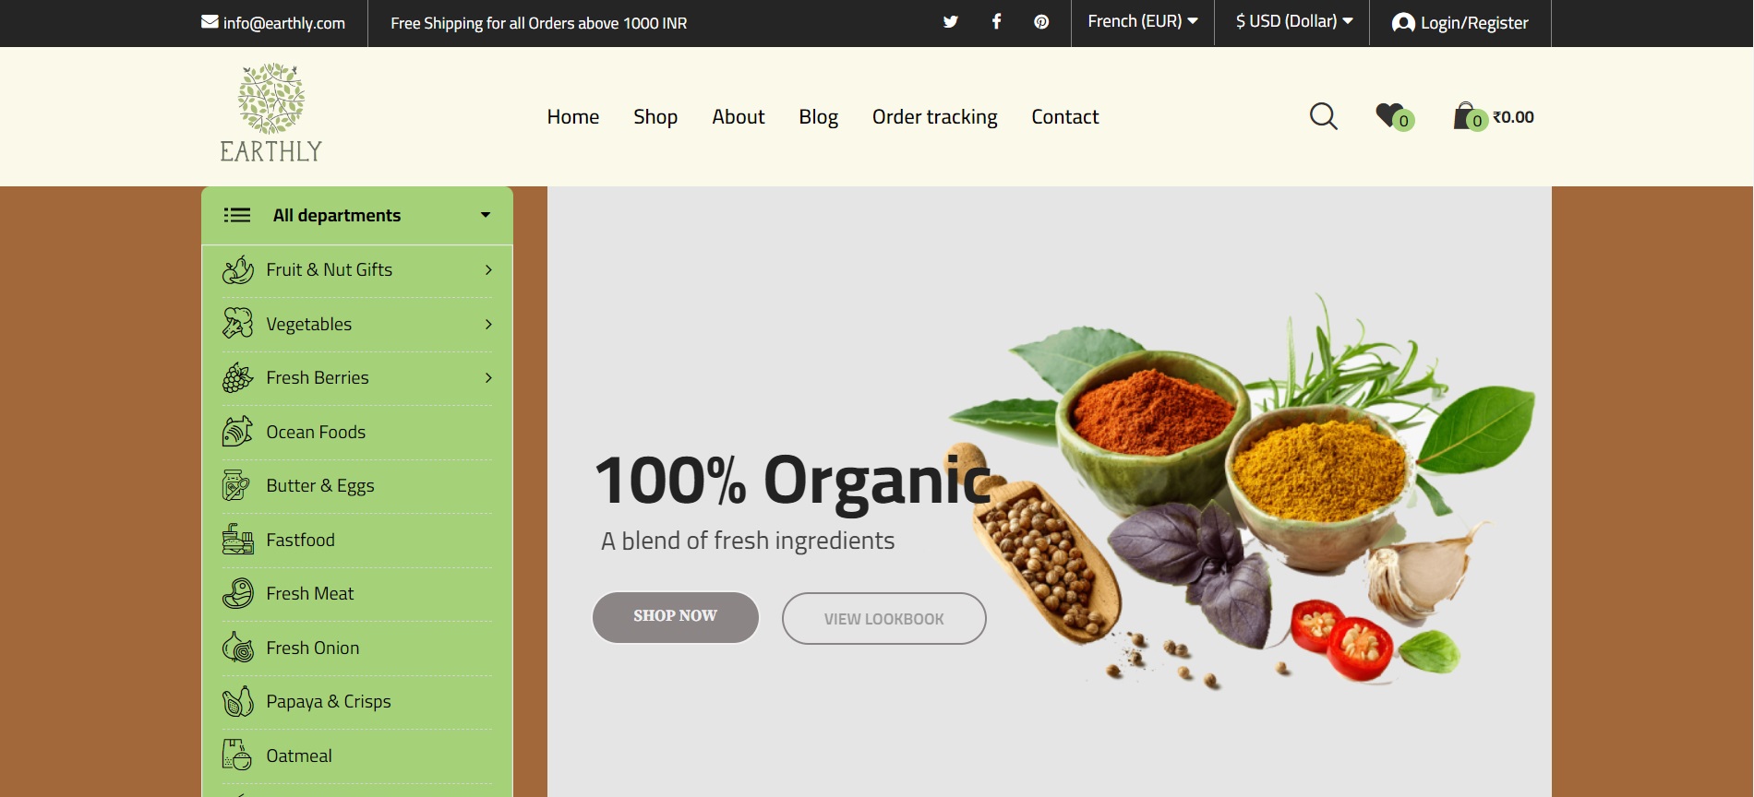Click the SHOP NOW button
Screen dimensions: 1754x797
[x=676, y=616]
